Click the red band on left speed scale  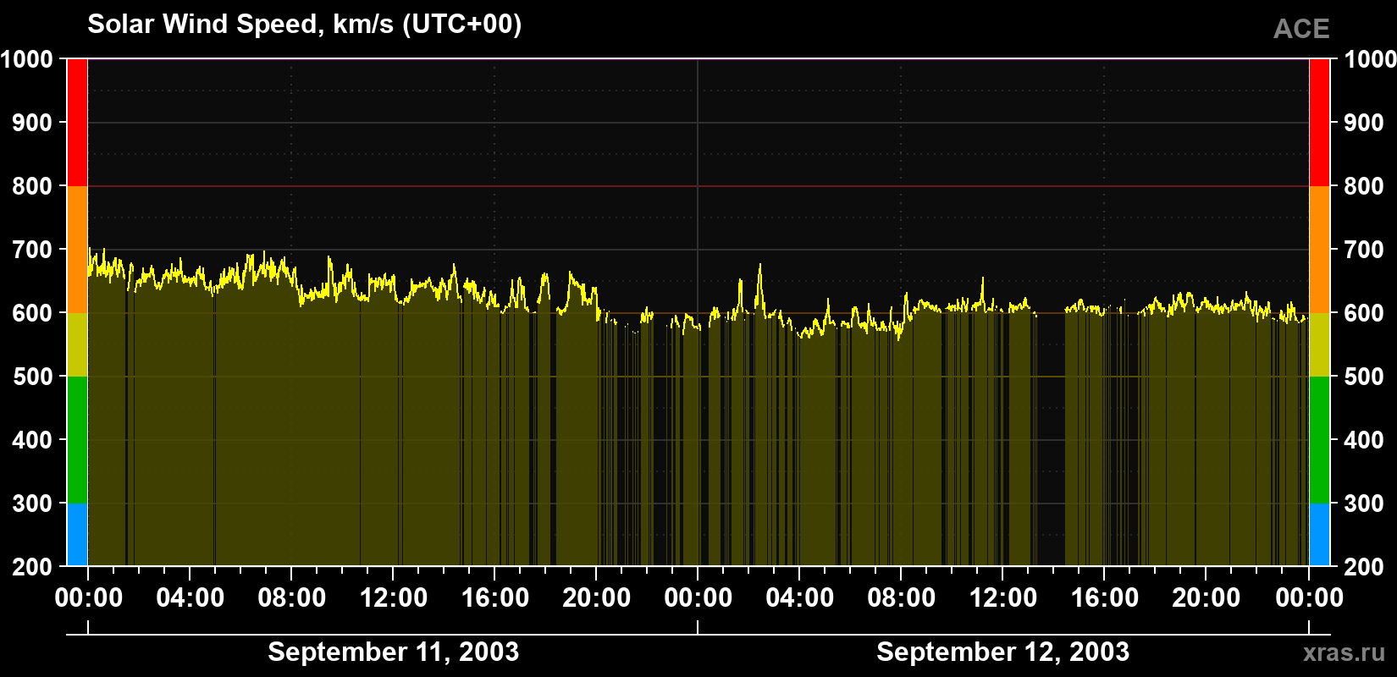[77, 123]
